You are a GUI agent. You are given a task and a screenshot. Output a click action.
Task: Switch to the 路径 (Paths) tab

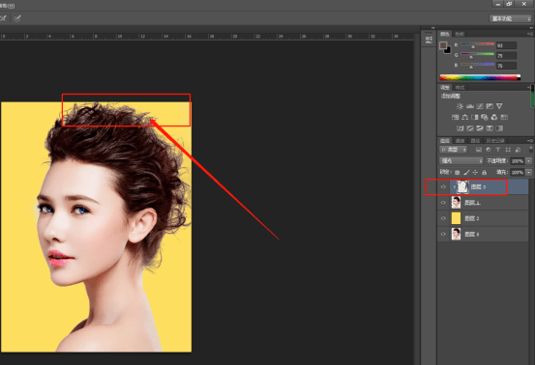pos(475,140)
